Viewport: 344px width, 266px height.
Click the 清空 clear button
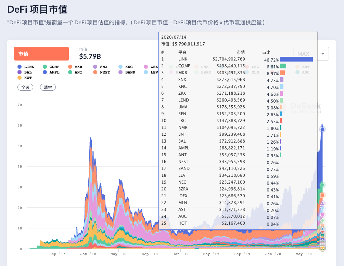point(48,87)
